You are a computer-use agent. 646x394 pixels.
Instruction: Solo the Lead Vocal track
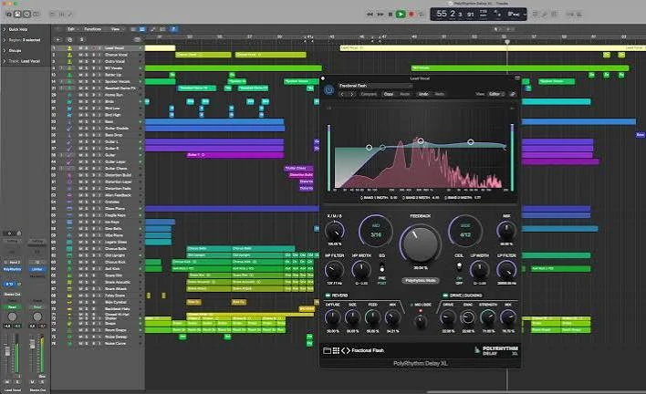(x=85, y=48)
